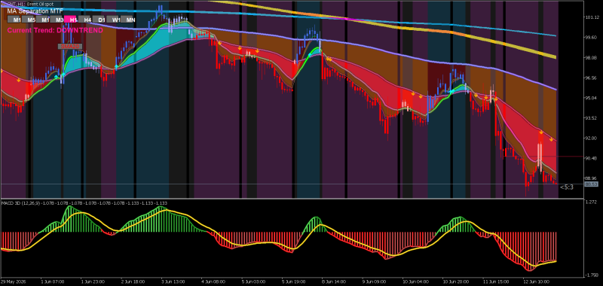Click the '2 Jun 18:00' time label
Image resolution: width=603 pixels, height=286 pixels.
pos(133,281)
